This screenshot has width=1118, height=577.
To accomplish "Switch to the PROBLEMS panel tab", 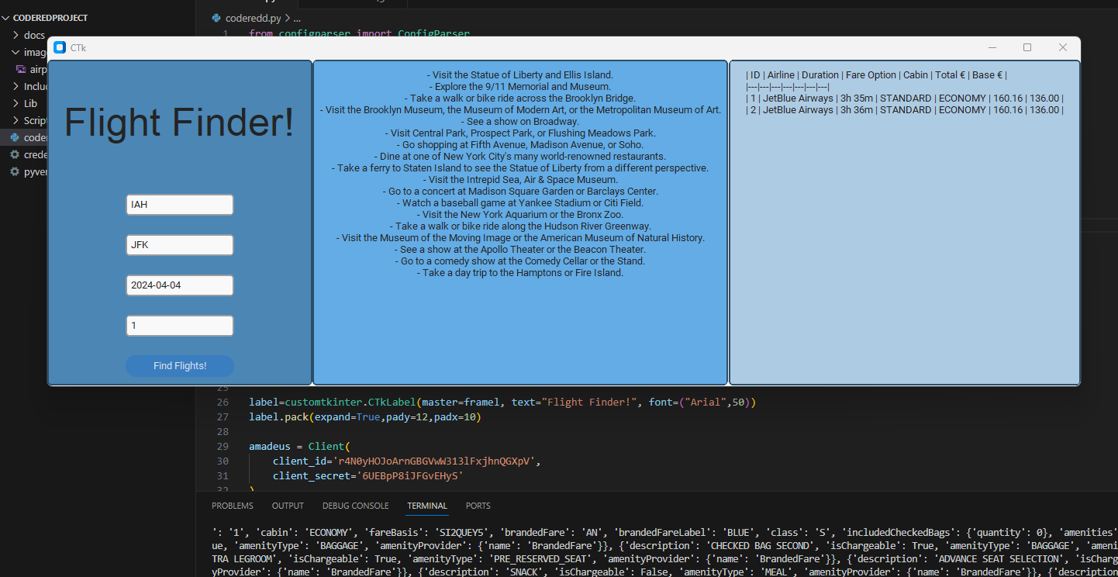I will (233, 506).
